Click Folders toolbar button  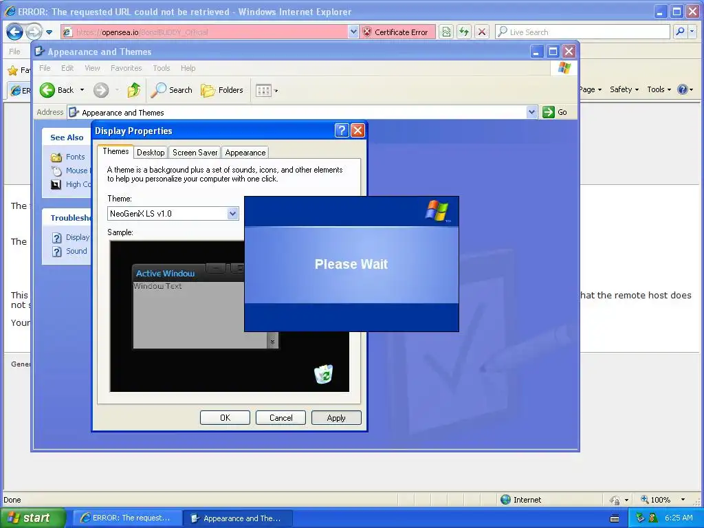222,90
